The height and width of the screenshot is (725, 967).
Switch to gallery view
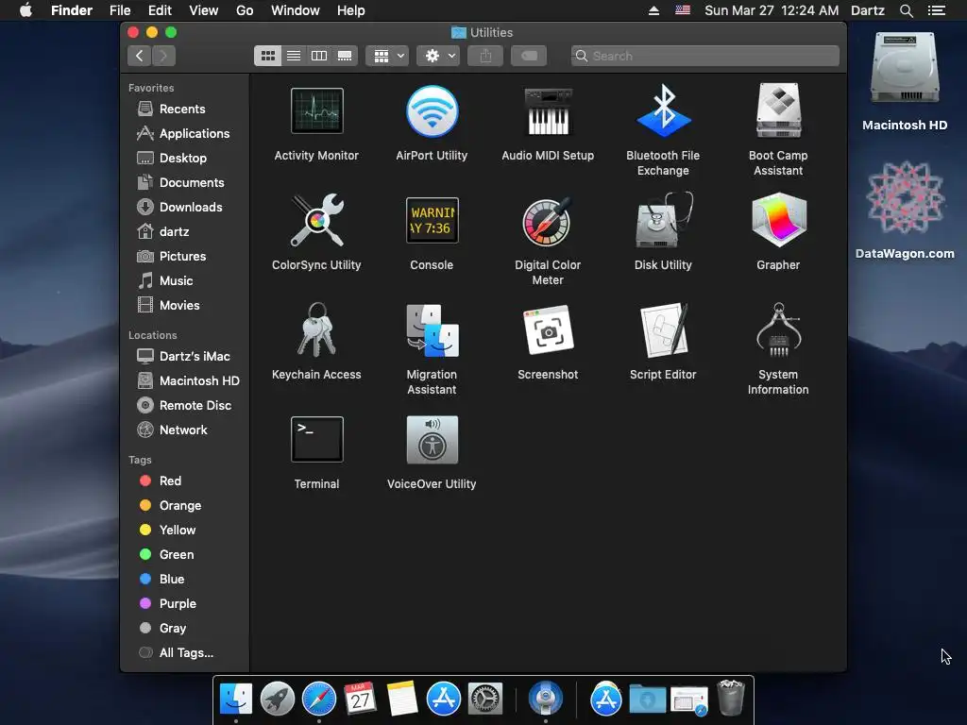[345, 56]
